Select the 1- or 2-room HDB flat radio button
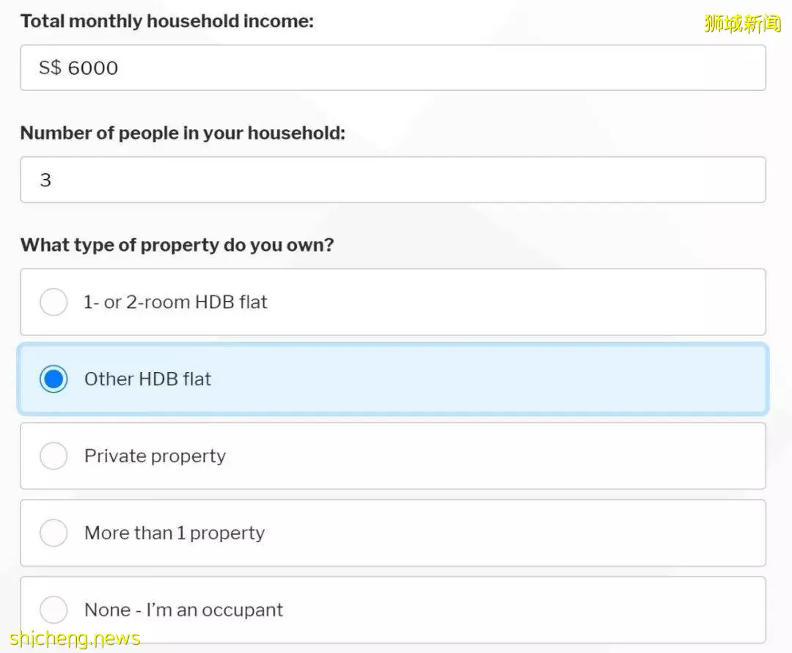Image resolution: width=792 pixels, height=653 pixels. (54, 302)
